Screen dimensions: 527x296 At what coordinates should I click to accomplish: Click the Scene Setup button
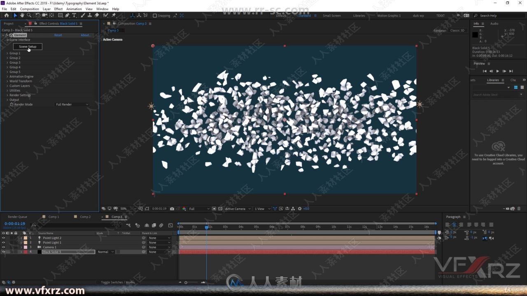(28, 46)
